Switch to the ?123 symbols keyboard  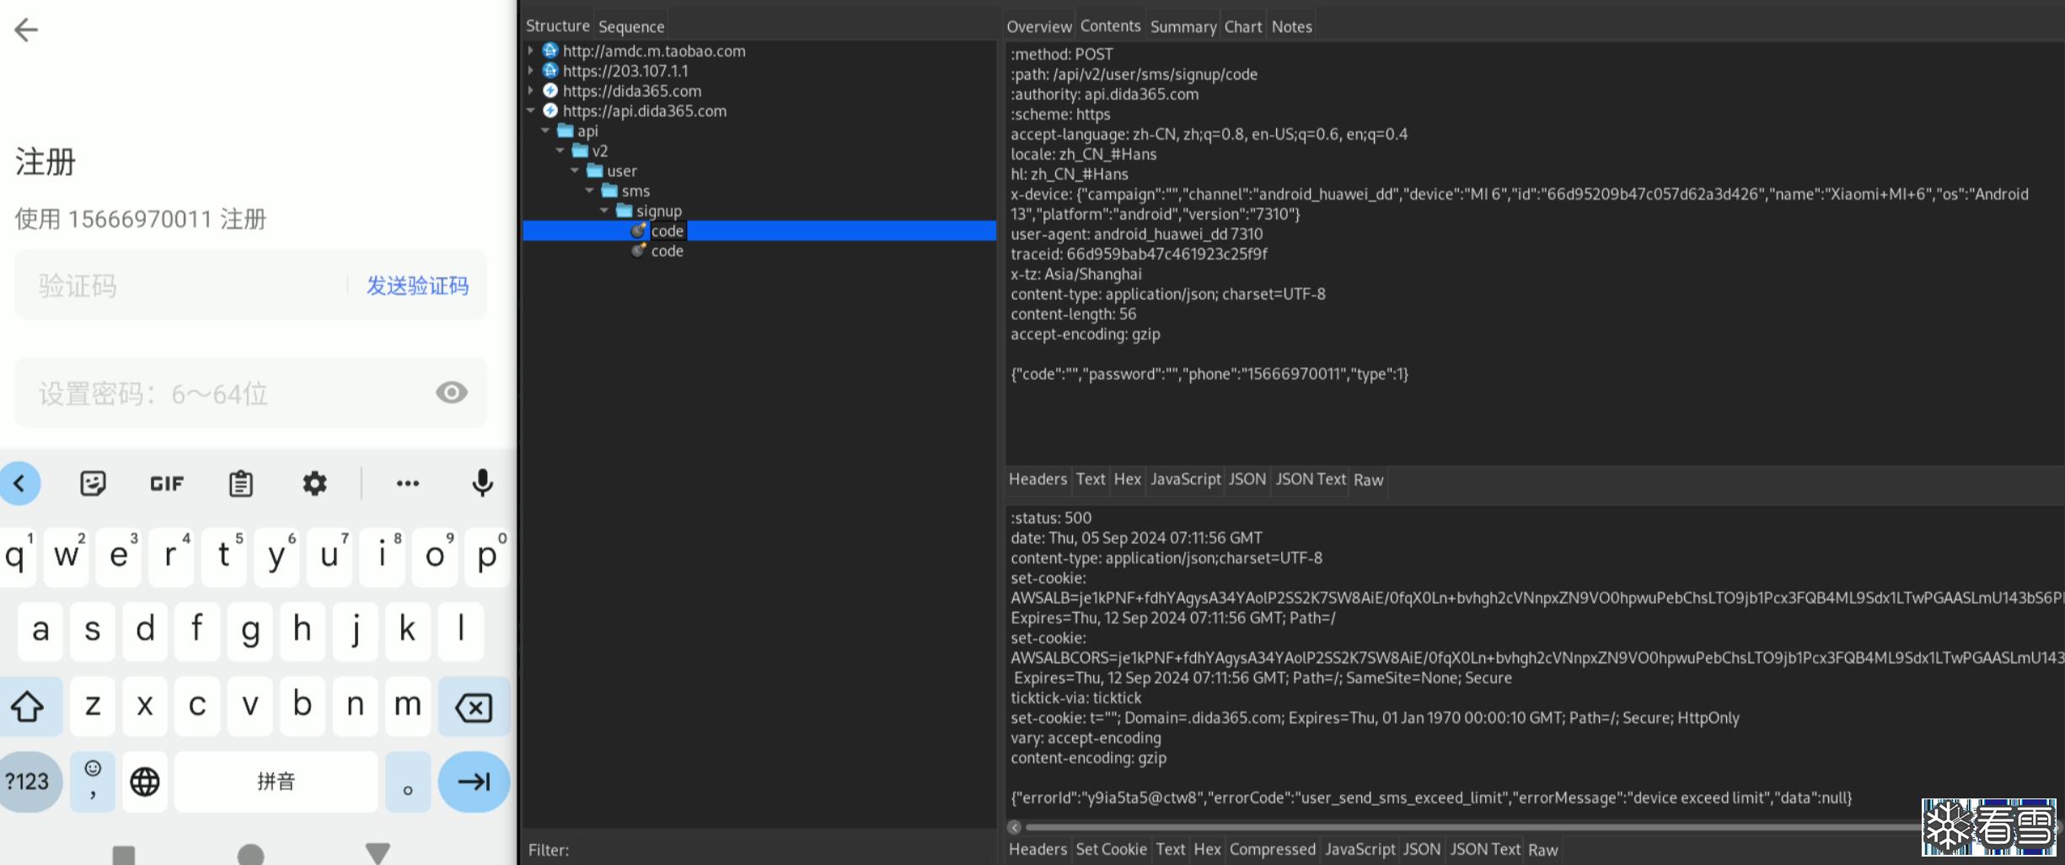pos(28,782)
